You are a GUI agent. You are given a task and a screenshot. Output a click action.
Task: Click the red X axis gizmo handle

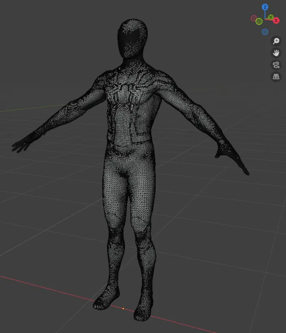coord(276,21)
